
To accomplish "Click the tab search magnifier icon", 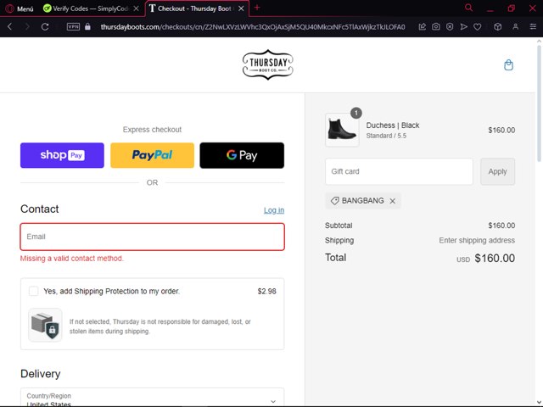I will (468, 8).
